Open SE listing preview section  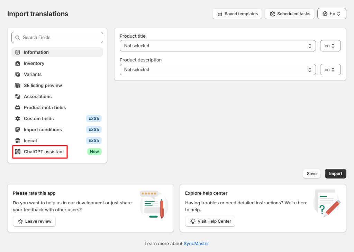pyautogui.click(x=57, y=85)
